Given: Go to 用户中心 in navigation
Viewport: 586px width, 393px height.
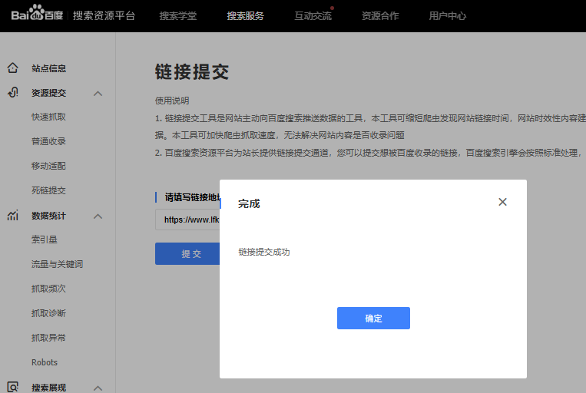Looking at the screenshot, I should (x=447, y=16).
